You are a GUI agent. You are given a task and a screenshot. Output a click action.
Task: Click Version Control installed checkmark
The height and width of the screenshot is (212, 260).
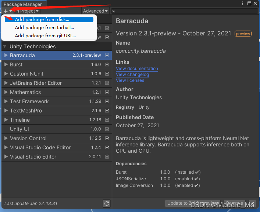107,138
